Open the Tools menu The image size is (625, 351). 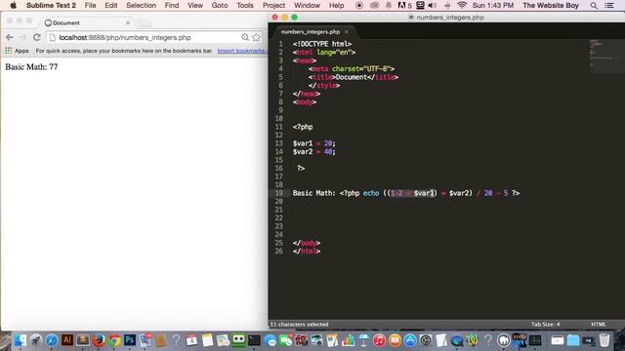(x=245, y=6)
